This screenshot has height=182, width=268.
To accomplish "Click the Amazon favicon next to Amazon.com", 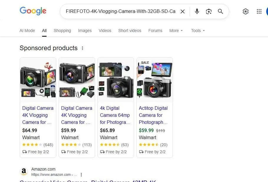I will click(x=24, y=171).
